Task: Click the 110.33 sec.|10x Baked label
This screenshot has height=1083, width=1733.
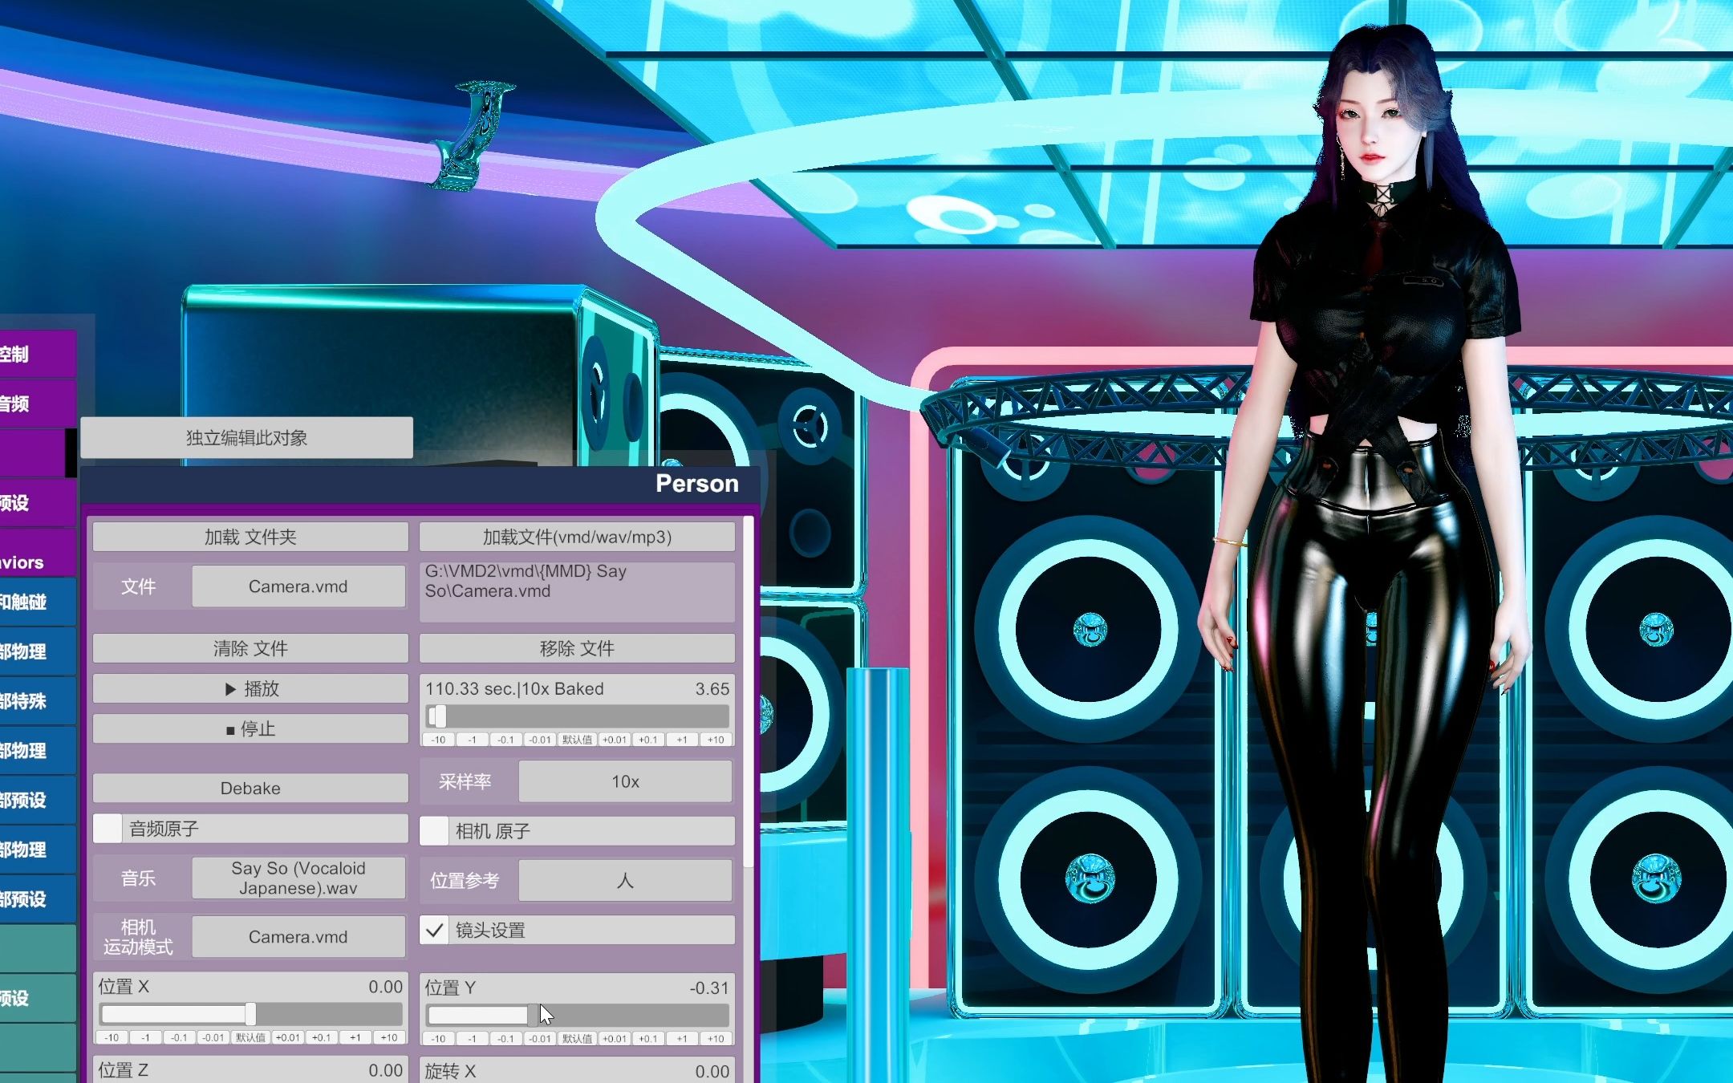Action: tap(514, 688)
